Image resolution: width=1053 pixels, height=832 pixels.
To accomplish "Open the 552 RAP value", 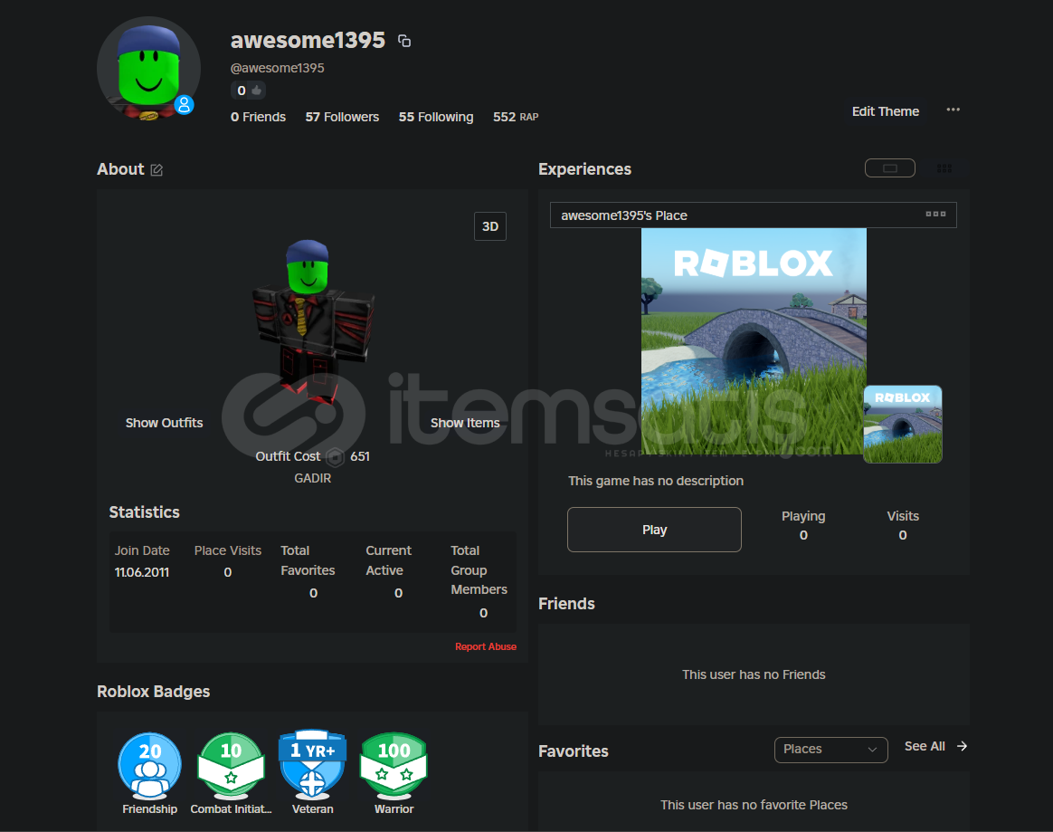I will pyautogui.click(x=516, y=117).
